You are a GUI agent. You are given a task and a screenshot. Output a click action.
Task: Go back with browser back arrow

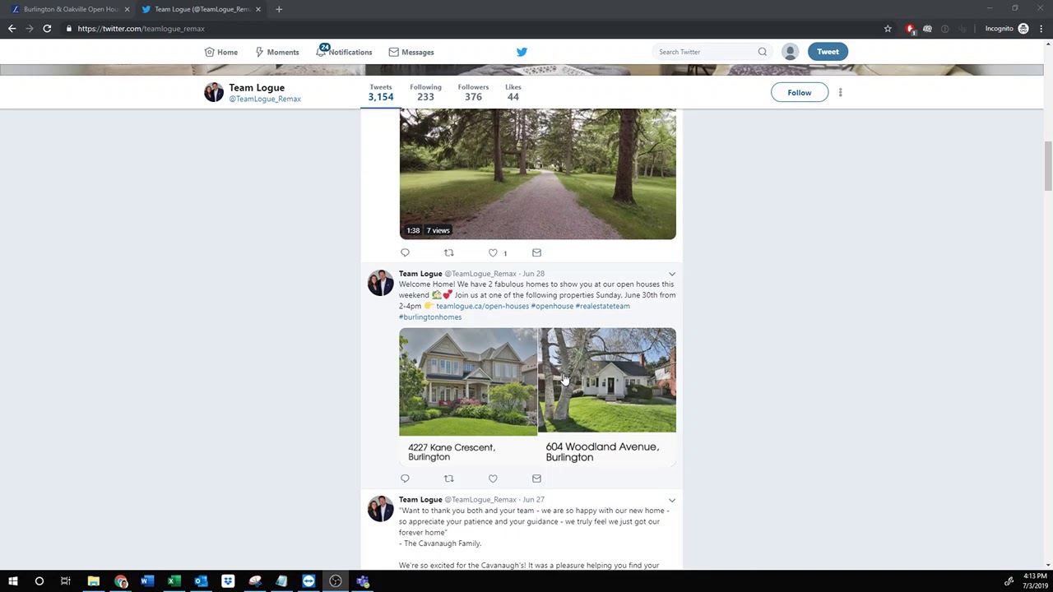(x=12, y=29)
